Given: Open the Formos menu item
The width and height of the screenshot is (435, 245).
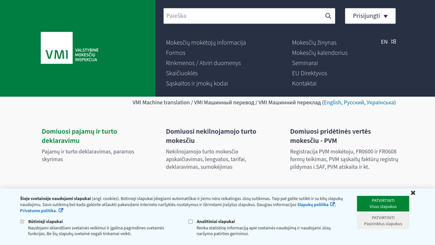Looking at the screenshot, I should 176,53.
